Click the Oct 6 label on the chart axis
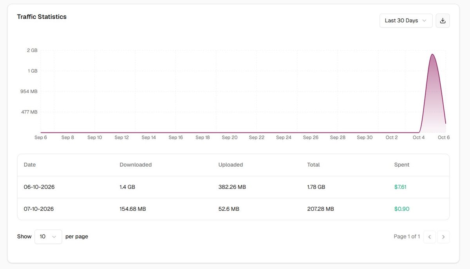This screenshot has height=269, width=470. [444, 137]
